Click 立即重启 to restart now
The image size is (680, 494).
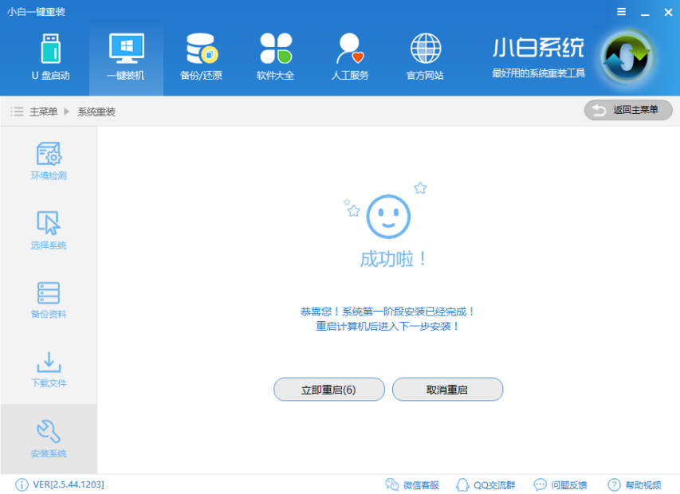point(328,390)
